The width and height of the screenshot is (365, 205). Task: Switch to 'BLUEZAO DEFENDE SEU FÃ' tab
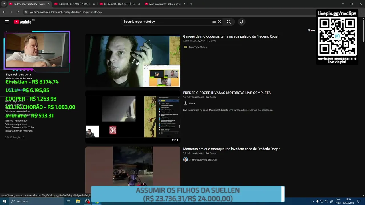pos(119,4)
